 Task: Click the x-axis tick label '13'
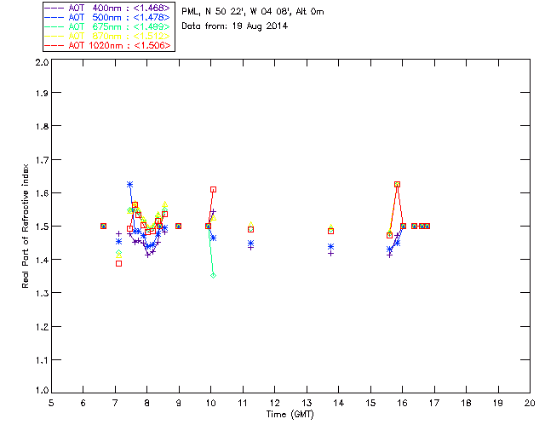point(307,403)
